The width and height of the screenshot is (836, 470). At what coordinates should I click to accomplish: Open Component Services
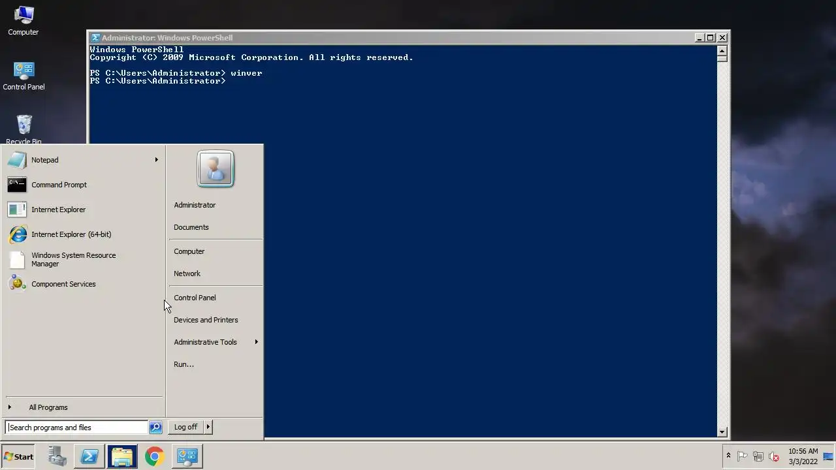[83, 284]
